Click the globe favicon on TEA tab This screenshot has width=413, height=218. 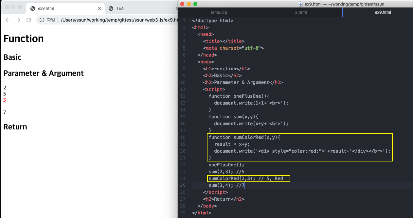[111, 8]
